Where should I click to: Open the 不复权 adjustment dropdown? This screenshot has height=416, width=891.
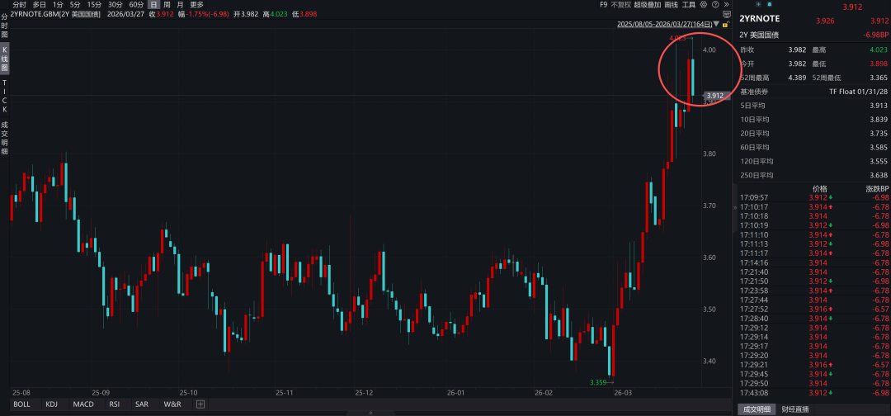(x=621, y=4)
